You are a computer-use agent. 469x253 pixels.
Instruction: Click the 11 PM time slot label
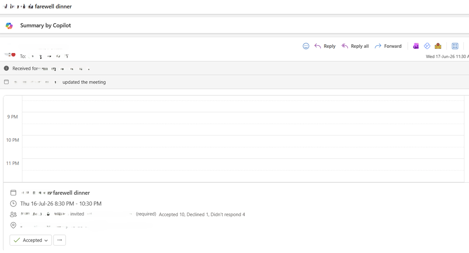pyautogui.click(x=13, y=163)
